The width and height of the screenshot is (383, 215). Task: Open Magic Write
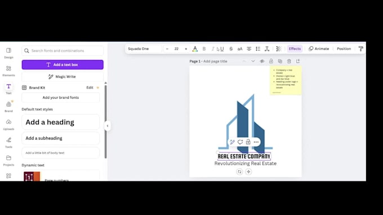[63, 76]
